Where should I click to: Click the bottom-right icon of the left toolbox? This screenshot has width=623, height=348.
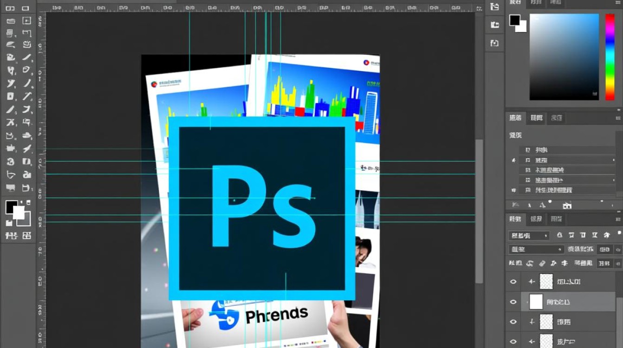coord(27,236)
